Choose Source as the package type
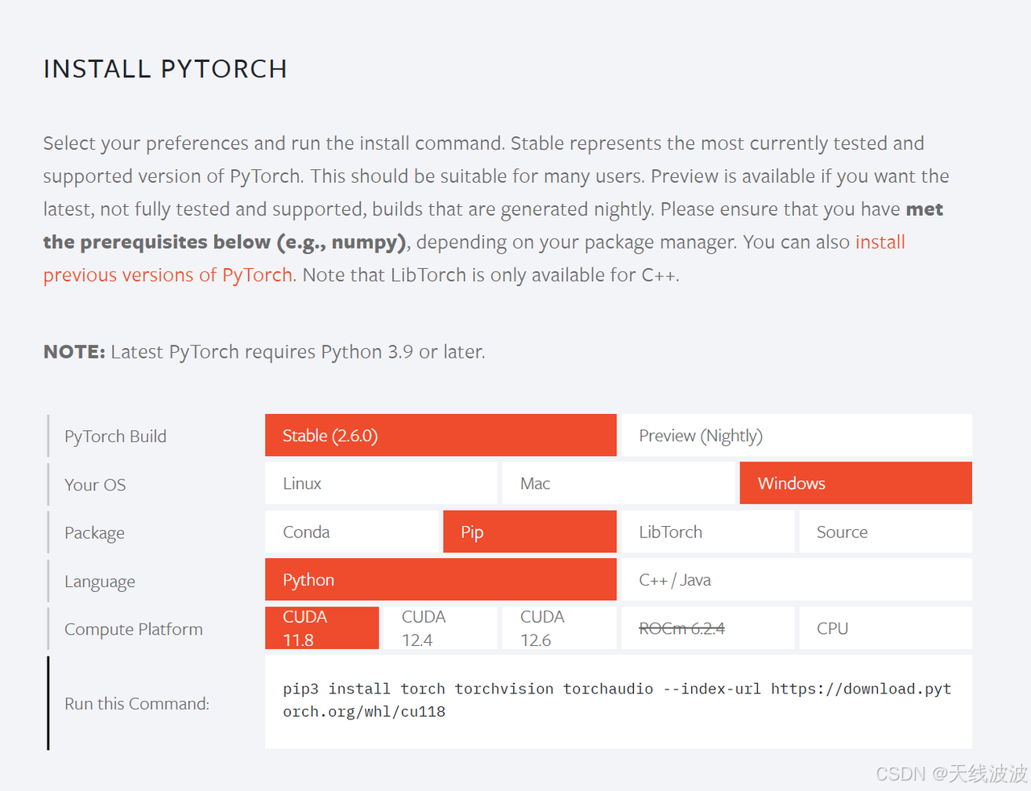The height and width of the screenshot is (791, 1031). (x=884, y=532)
